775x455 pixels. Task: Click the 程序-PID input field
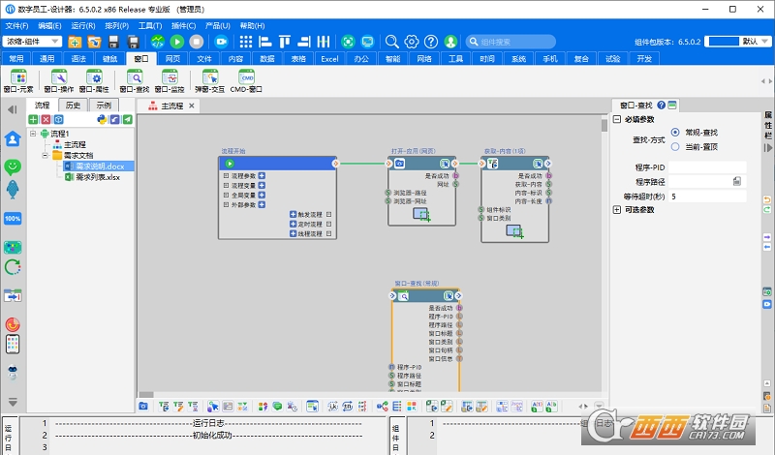707,167
